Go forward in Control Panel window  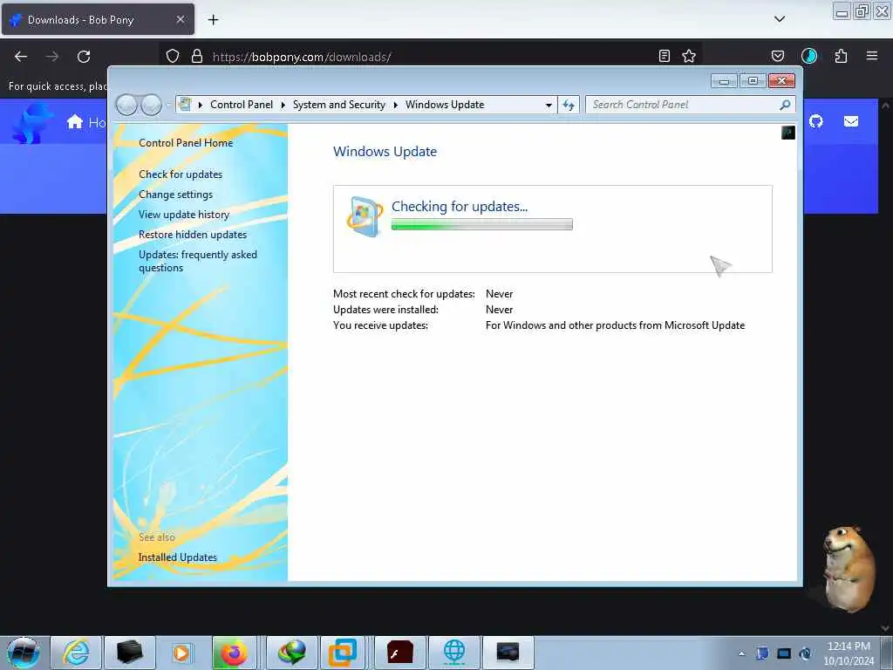click(x=151, y=105)
